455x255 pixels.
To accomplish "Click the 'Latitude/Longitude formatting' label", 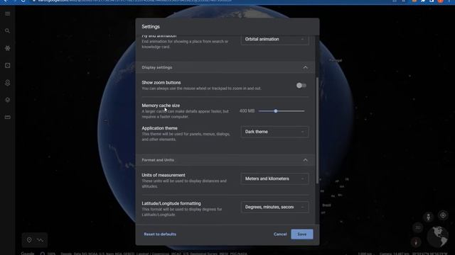I will coord(171,203).
